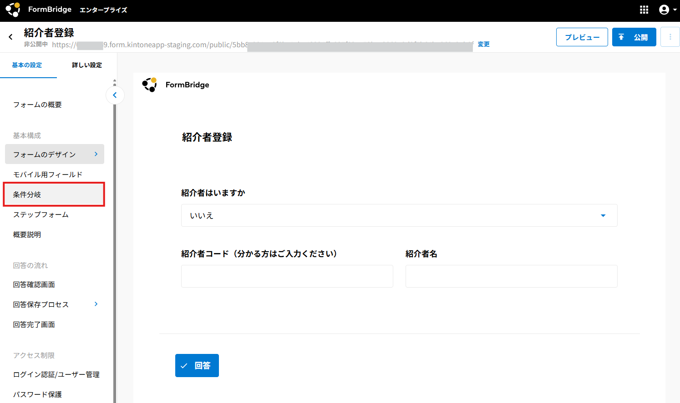Go back using the left arrow
The image size is (680, 403).
click(x=10, y=37)
